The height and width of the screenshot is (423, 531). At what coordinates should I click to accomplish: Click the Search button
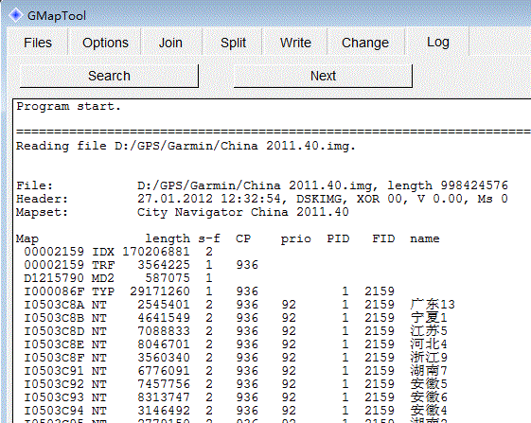pos(109,76)
